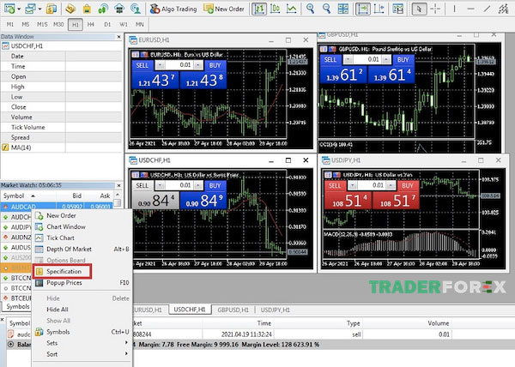Open the Signals toolbar icon

(x=103, y=9)
